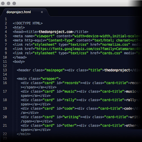
Task: Click line number 16 in the gutter
Action: [x=5, y=83]
